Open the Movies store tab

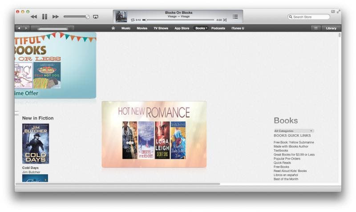(142, 28)
